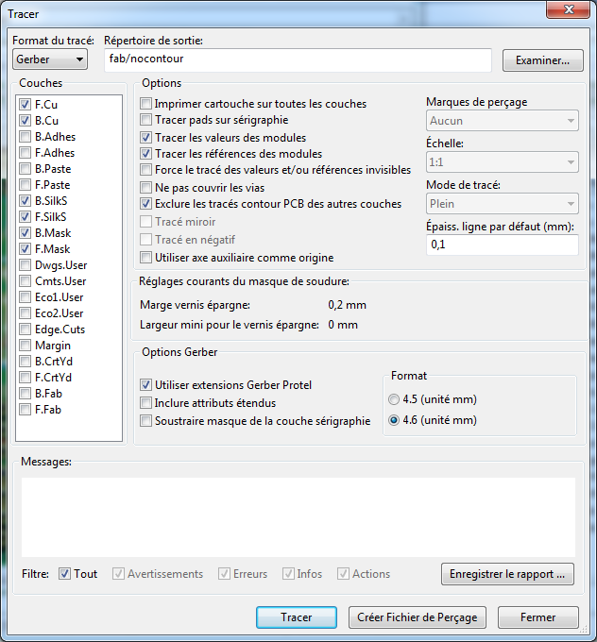Select 4.5 (unité mm) format
Viewport: 597px width, 642px height.
tap(394, 398)
